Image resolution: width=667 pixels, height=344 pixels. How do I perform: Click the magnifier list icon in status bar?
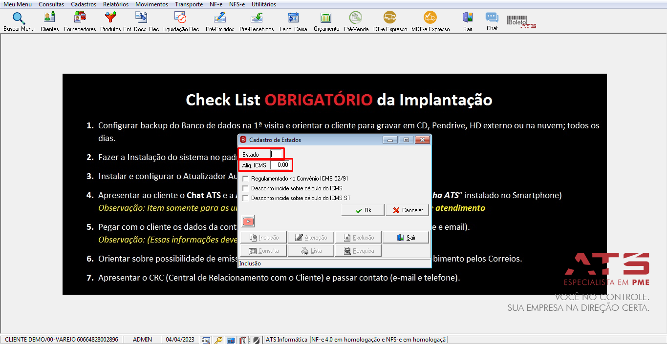click(x=206, y=340)
